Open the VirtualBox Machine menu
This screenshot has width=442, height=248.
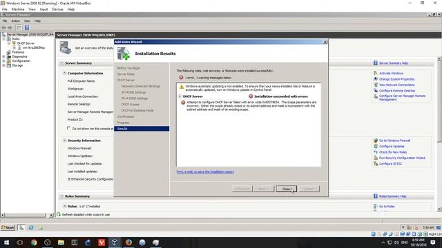click(x=18, y=9)
